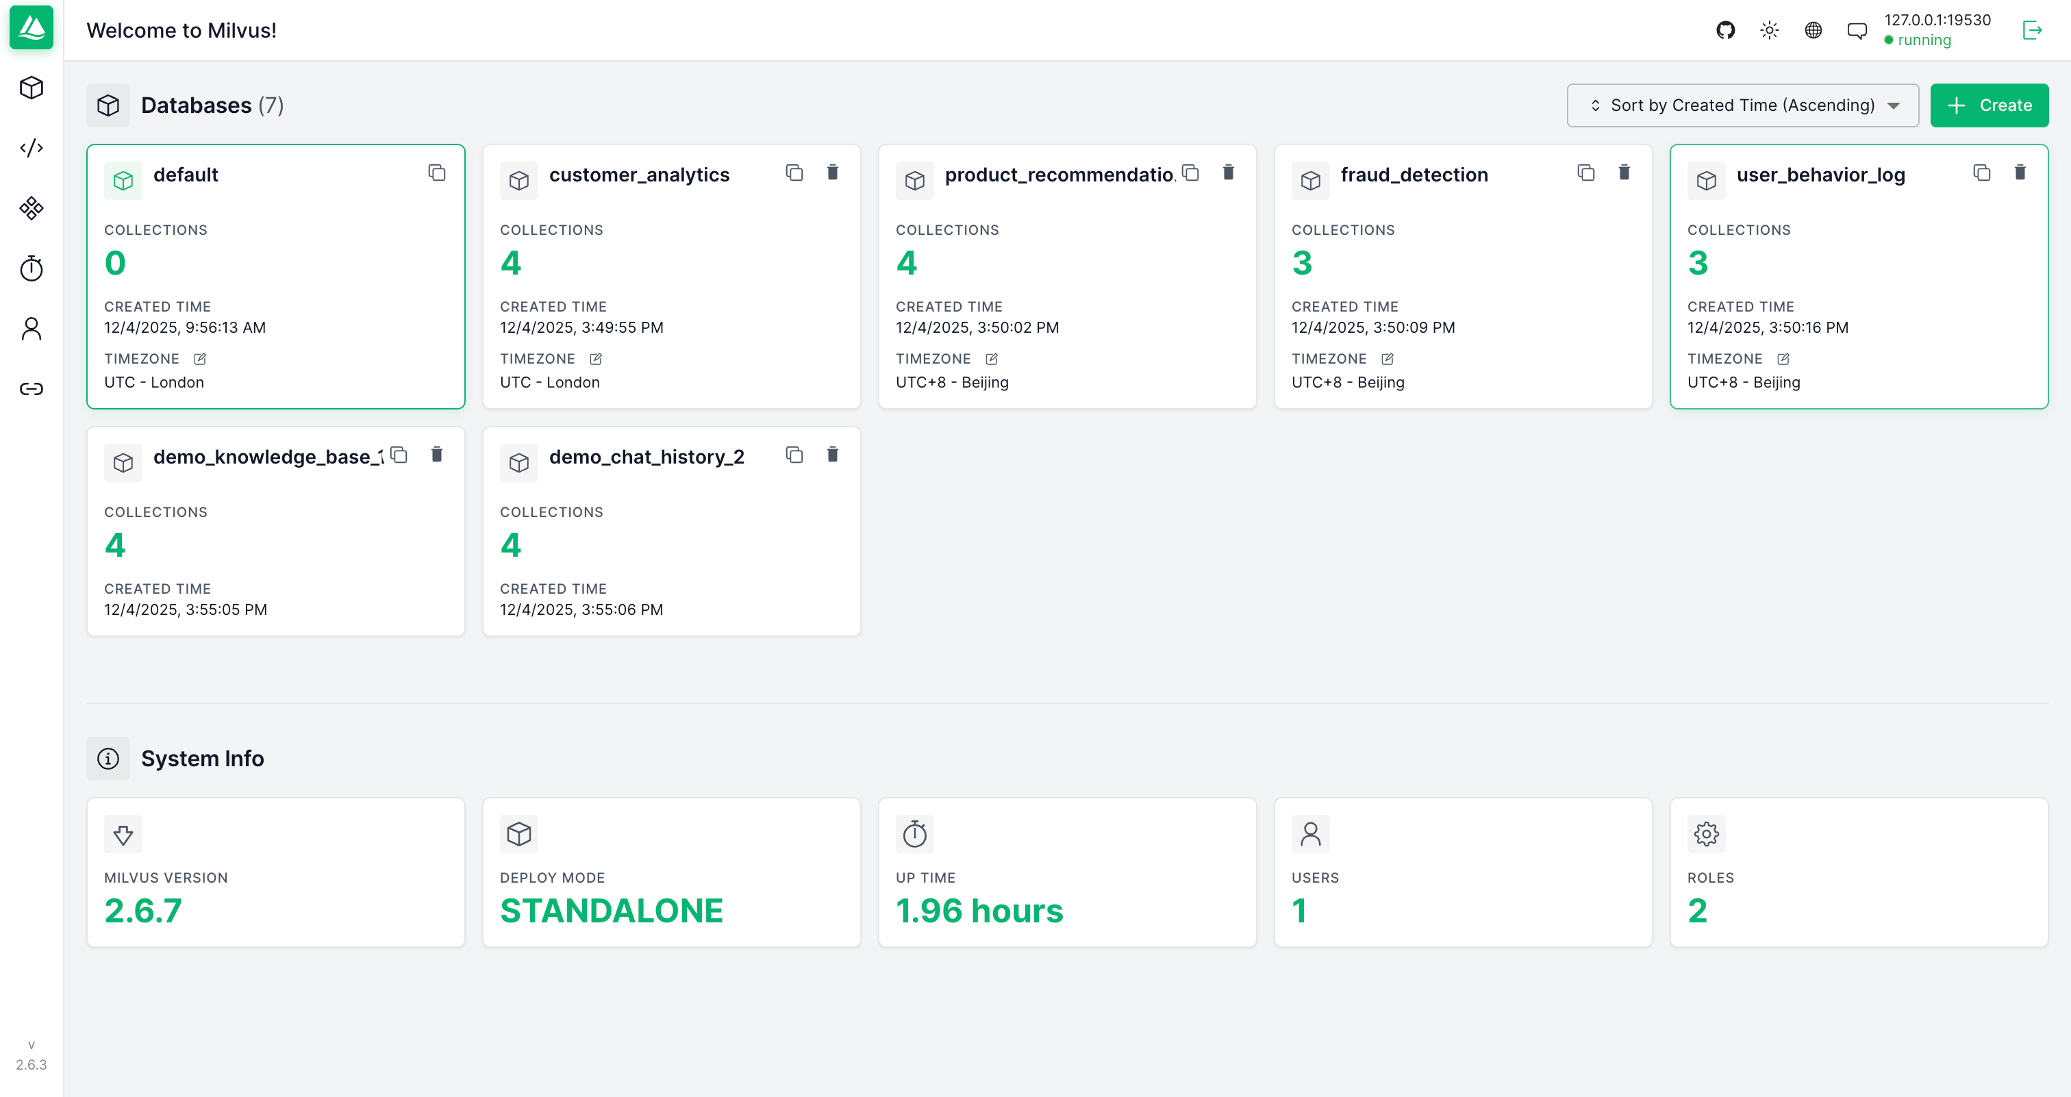Open the slow requests stopwatch sidebar icon
Screen dimensions: 2071x1097
click(32, 268)
